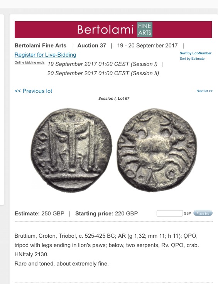Click the Online bidding ends label
Image resolution: width=218 pixels, height=284 pixels.
point(30,62)
